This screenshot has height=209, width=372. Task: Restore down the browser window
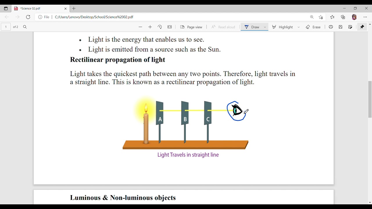pyautogui.click(x=355, y=8)
